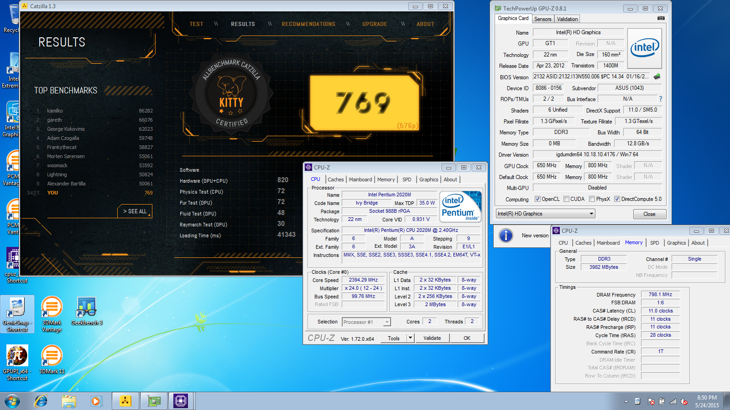Screen dimensions: 730x410
Task: Toggle the DirectCompute 5.0 checkbox
Action: coord(617,199)
